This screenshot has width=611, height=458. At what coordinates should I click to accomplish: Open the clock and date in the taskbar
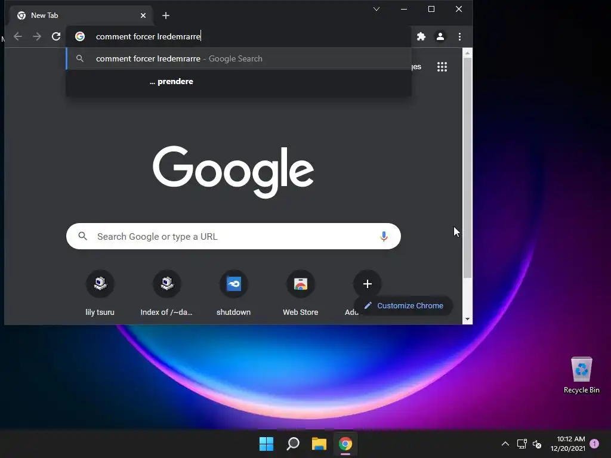pyautogui.click(x=568, y=444)
